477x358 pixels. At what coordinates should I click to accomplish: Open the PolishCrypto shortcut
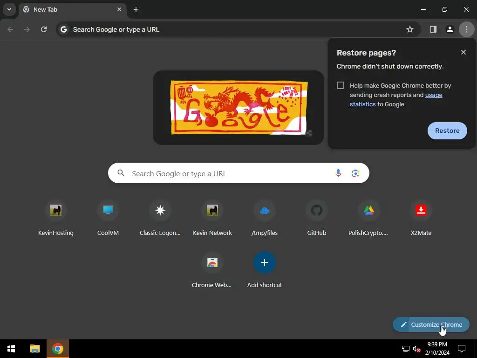pyautogui.click(x=369, y=219)
